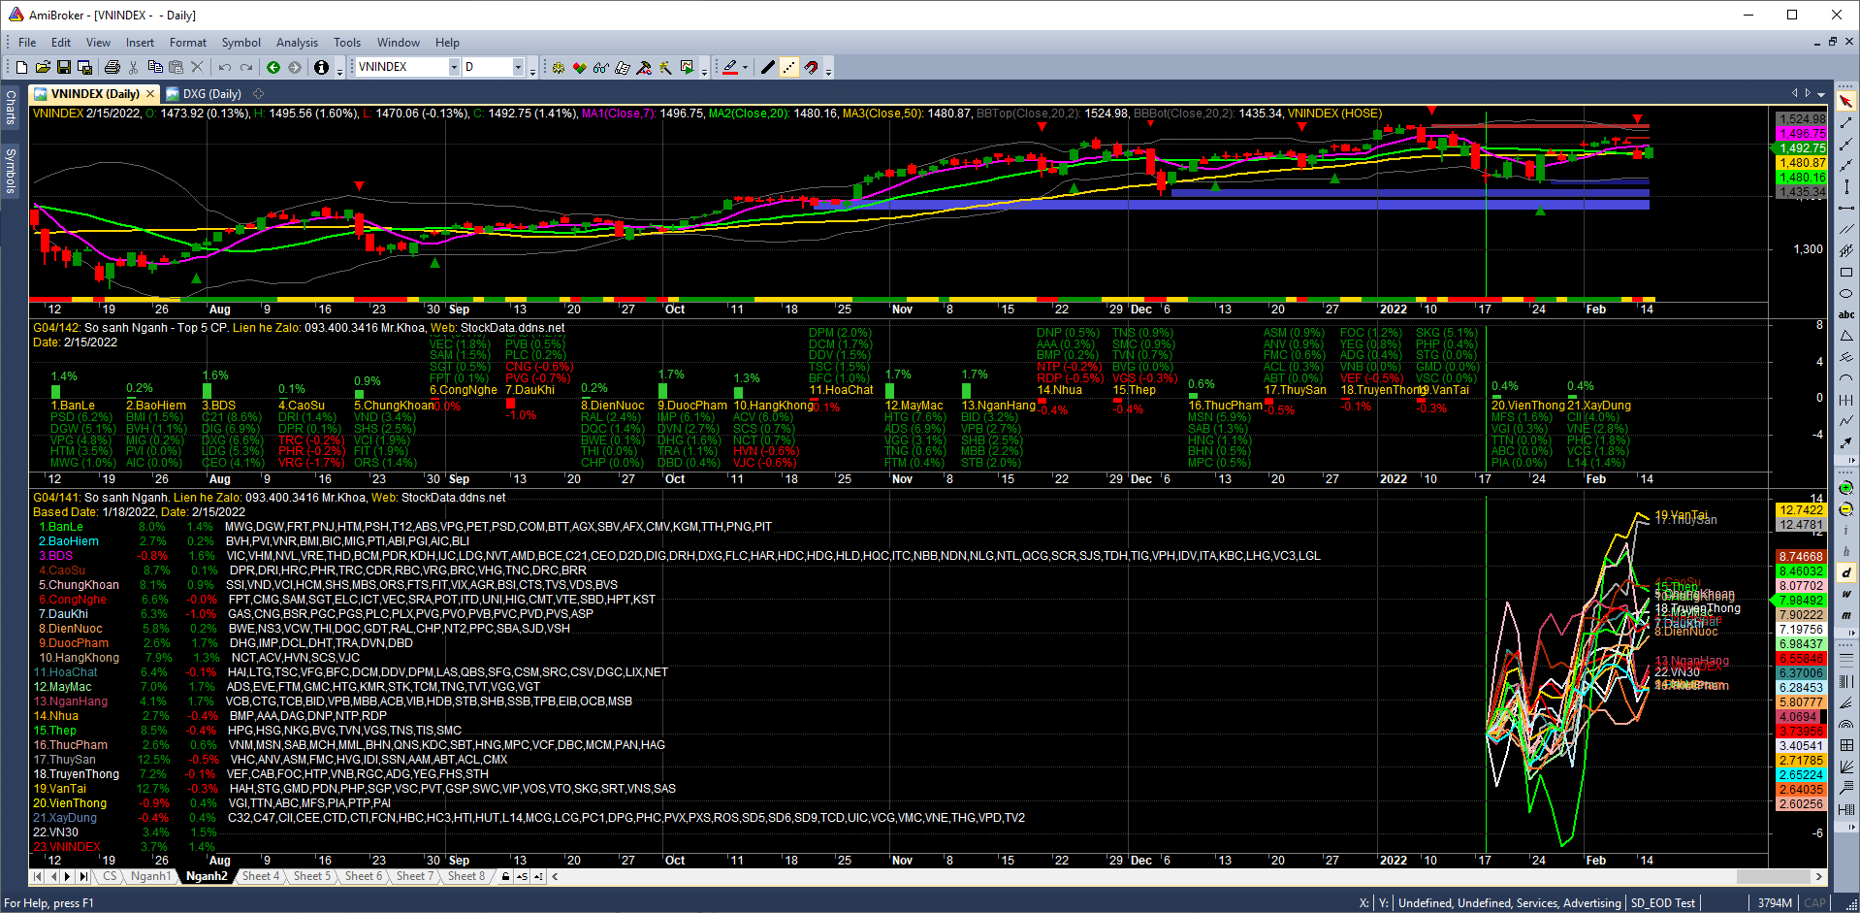
Task: Open the D interval dropdown
Action: pyautogui.click(x=518, y=67)
